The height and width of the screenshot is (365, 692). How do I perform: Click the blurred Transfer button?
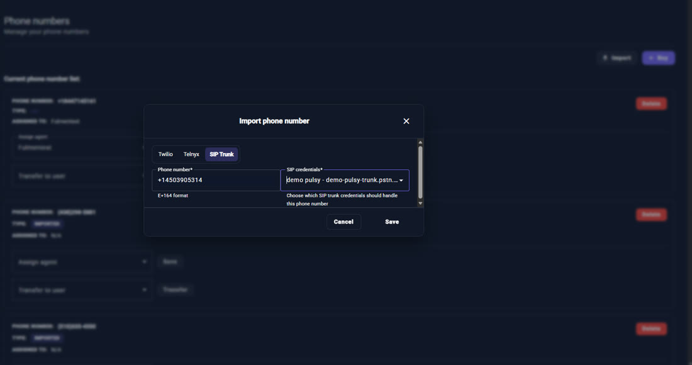176,289
